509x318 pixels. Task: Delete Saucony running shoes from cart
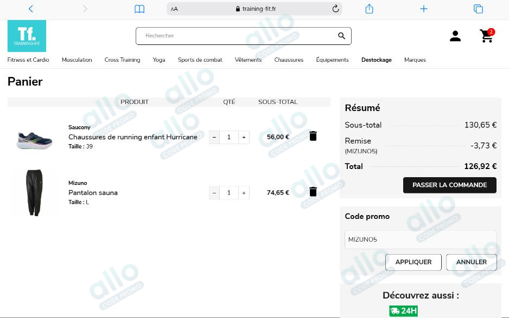pos(313,137)
